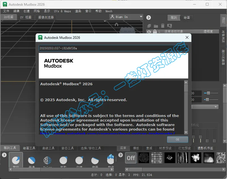Screen dimensions: 227x179
Task: Click the lower property slider handle
Action: pyautogui.click(x=207, y=99)
